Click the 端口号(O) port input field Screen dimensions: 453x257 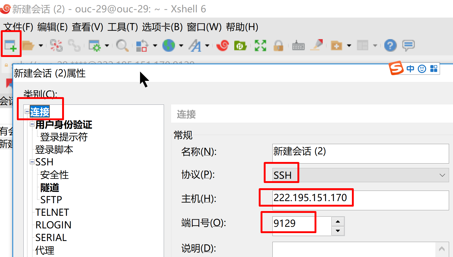(302, 226)
